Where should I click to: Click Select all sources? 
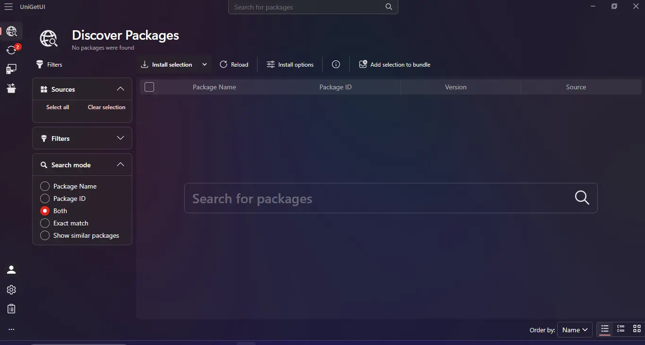[x=58, y=107]
